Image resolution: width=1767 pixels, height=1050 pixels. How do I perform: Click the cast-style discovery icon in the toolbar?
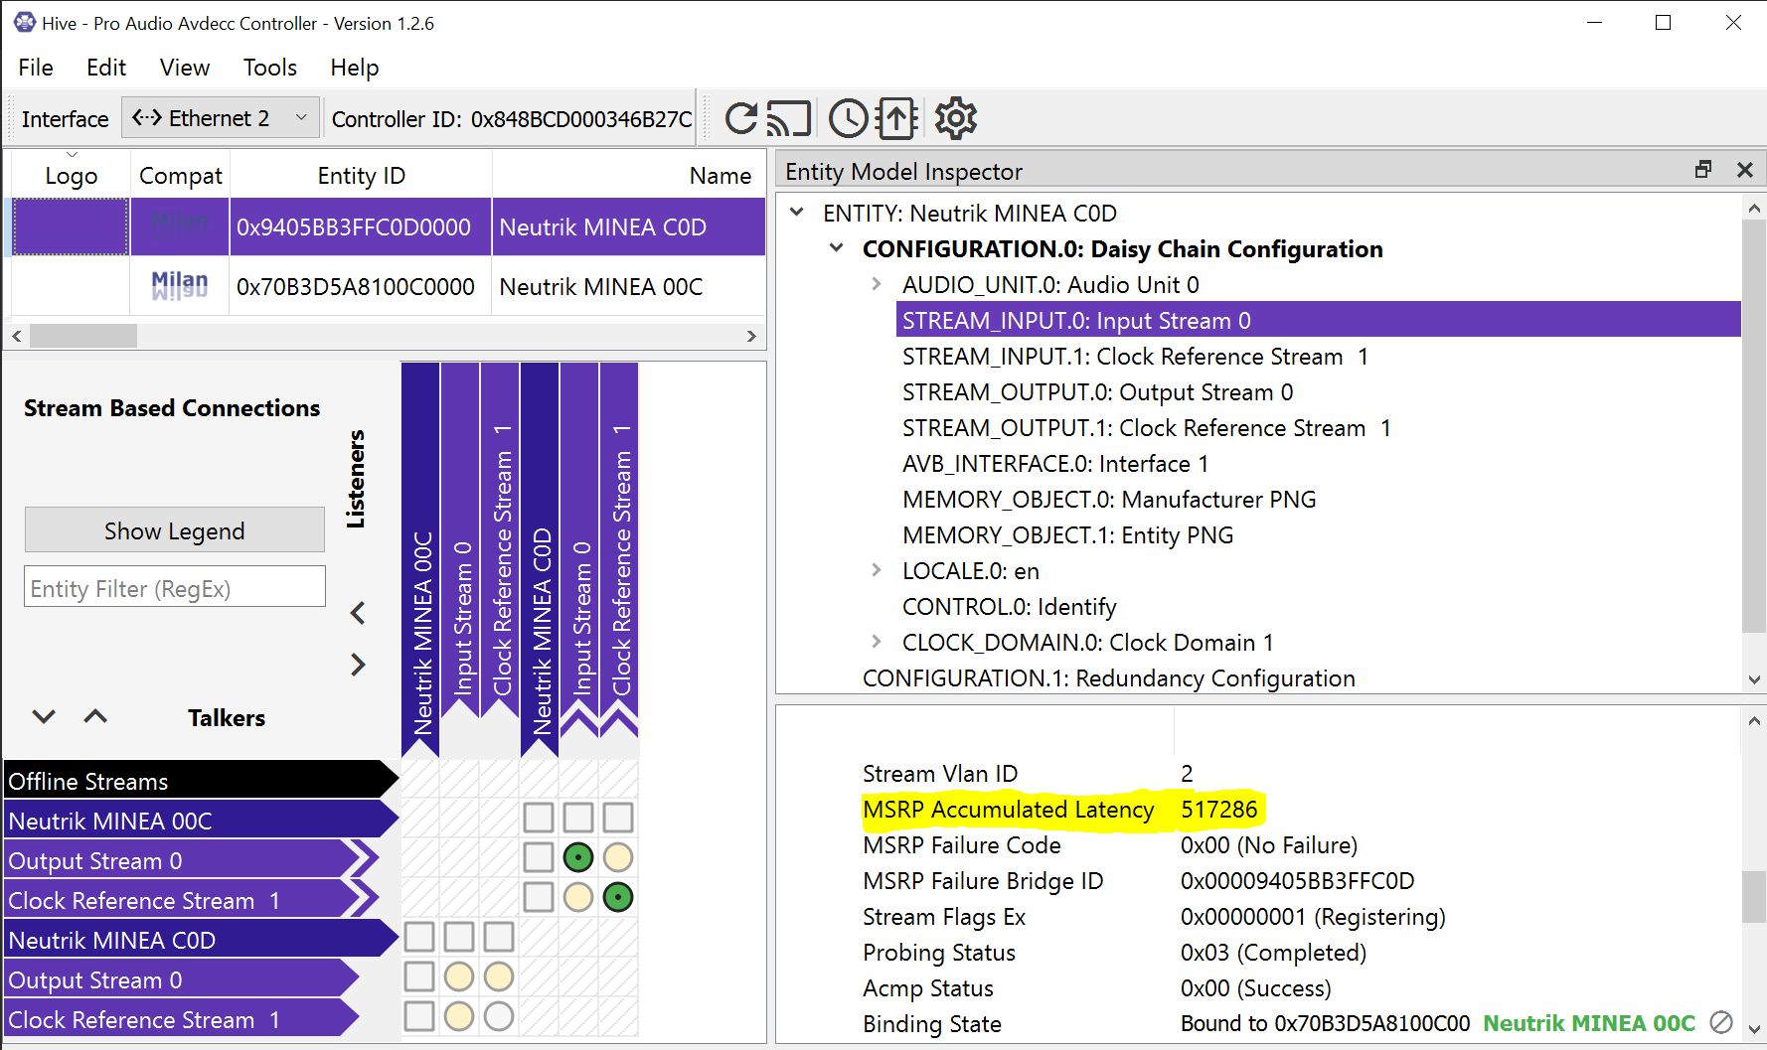click(789, 119)
